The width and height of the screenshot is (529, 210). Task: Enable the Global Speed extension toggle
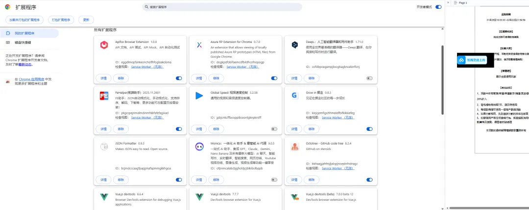(x=274, y=129)
